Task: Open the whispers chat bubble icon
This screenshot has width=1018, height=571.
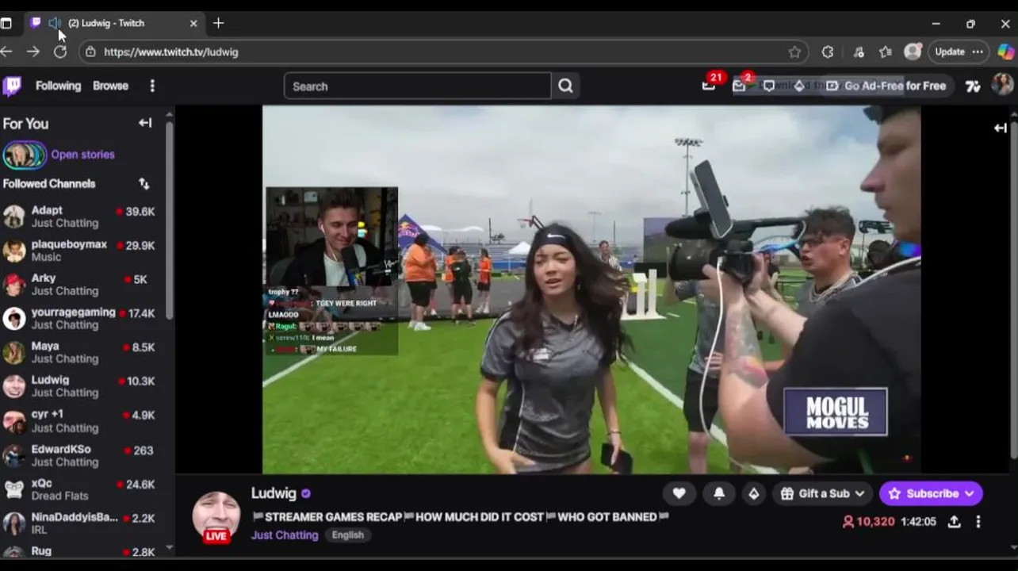Action: [769, 86]
